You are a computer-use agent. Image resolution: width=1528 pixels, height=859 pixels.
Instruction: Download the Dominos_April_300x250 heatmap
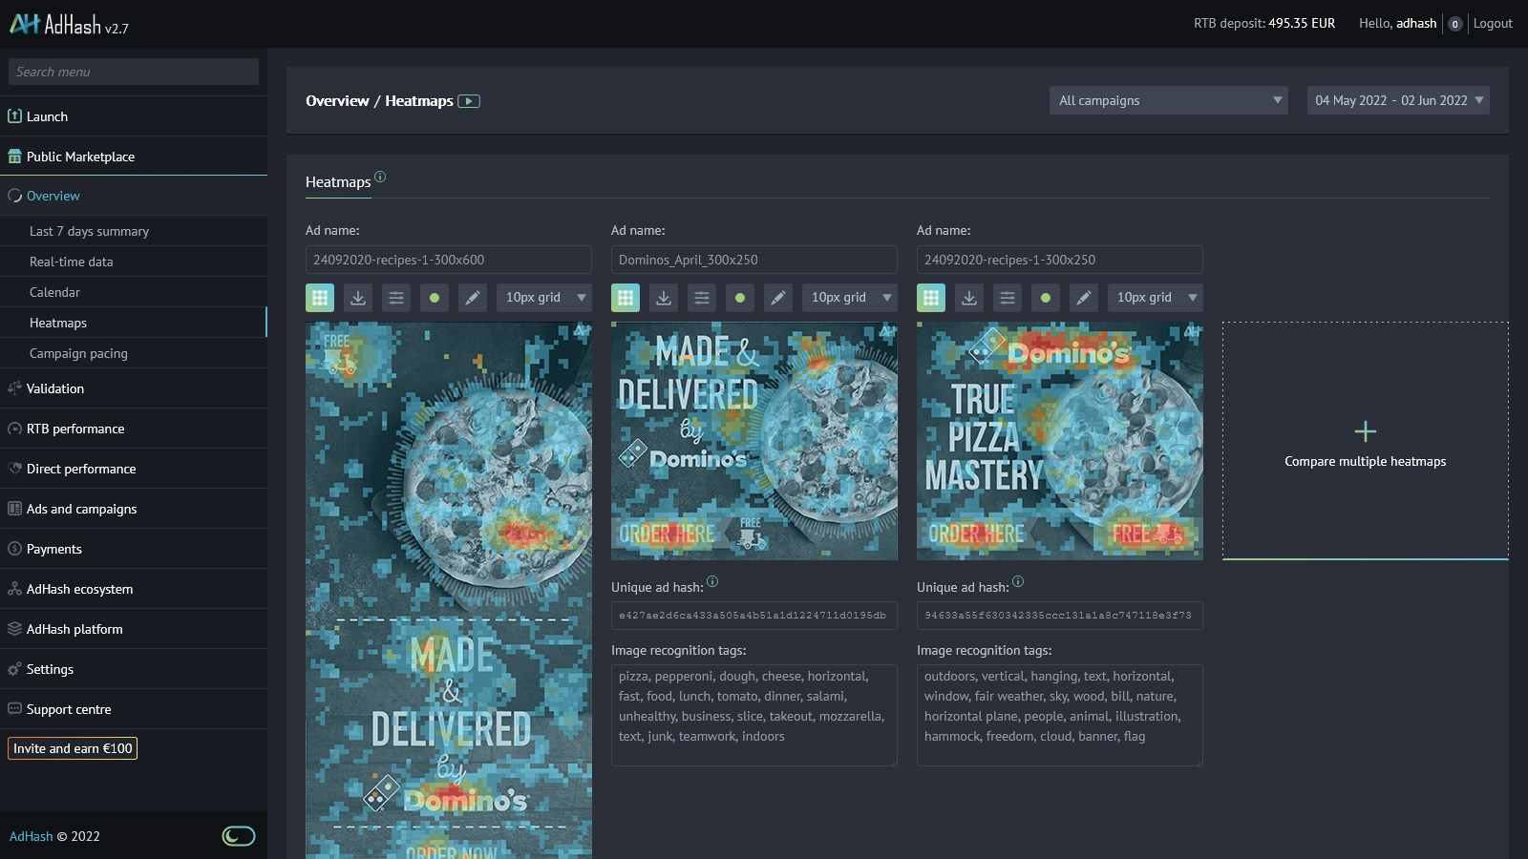tap(664, 298)
